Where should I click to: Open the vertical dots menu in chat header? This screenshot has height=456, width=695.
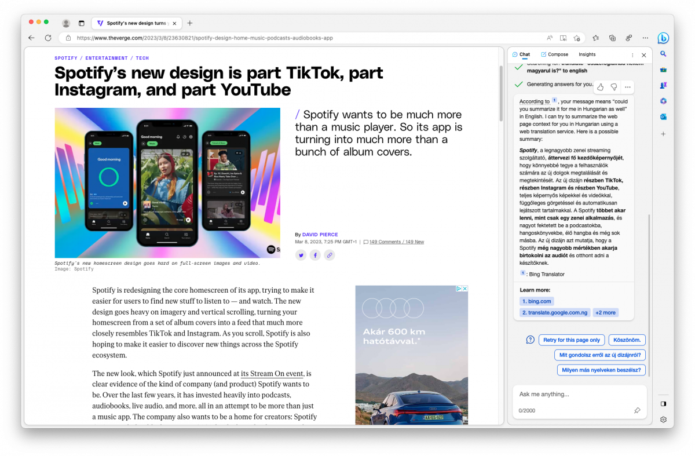(x=632, y=55)
